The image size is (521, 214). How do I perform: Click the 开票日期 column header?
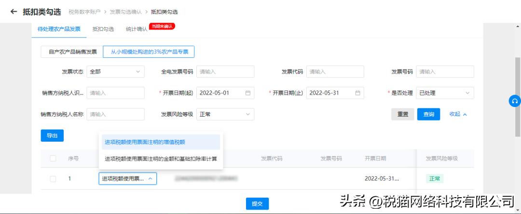pyautogui.click(x=375, y=159)
